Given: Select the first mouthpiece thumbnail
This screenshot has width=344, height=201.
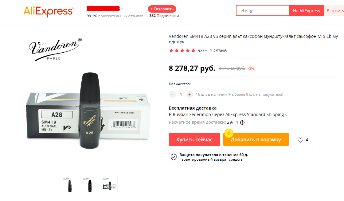Looking at the screenshot, I should 70,185.
